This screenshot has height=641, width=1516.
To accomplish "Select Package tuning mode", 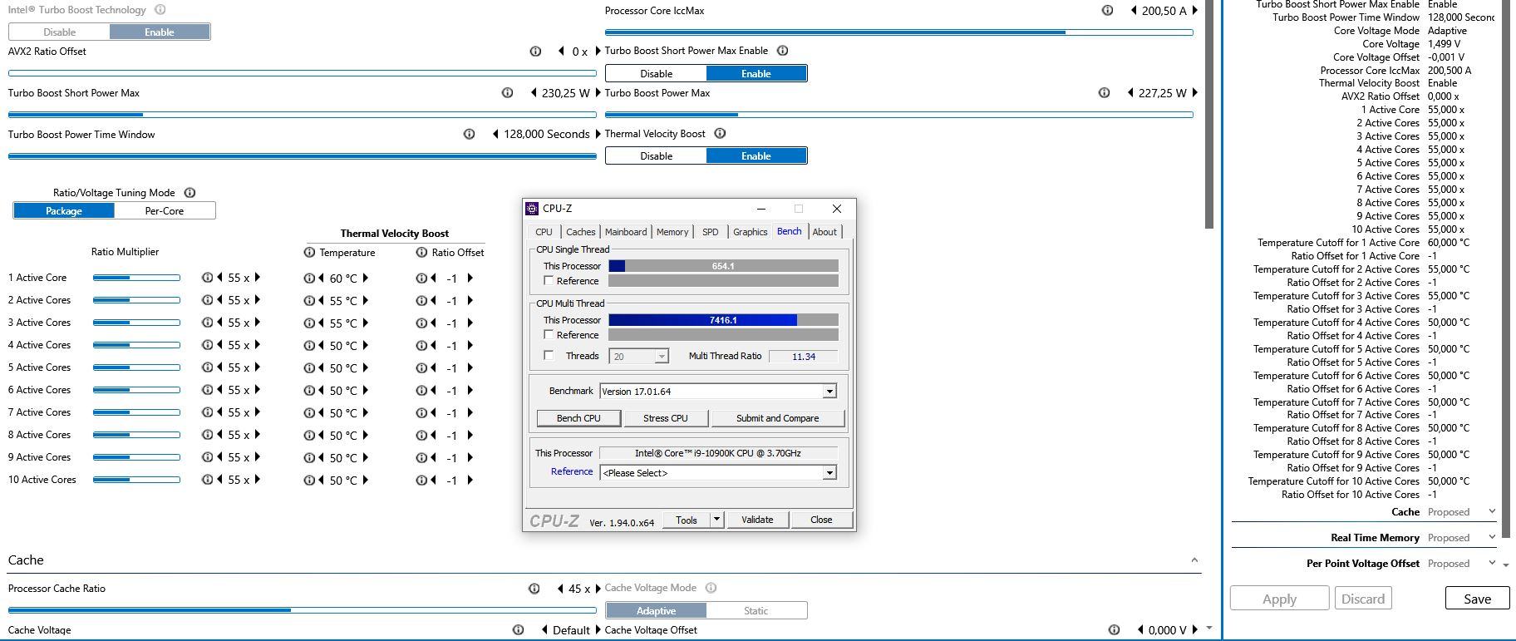I will pyautogui.click(x=64, y=210).
